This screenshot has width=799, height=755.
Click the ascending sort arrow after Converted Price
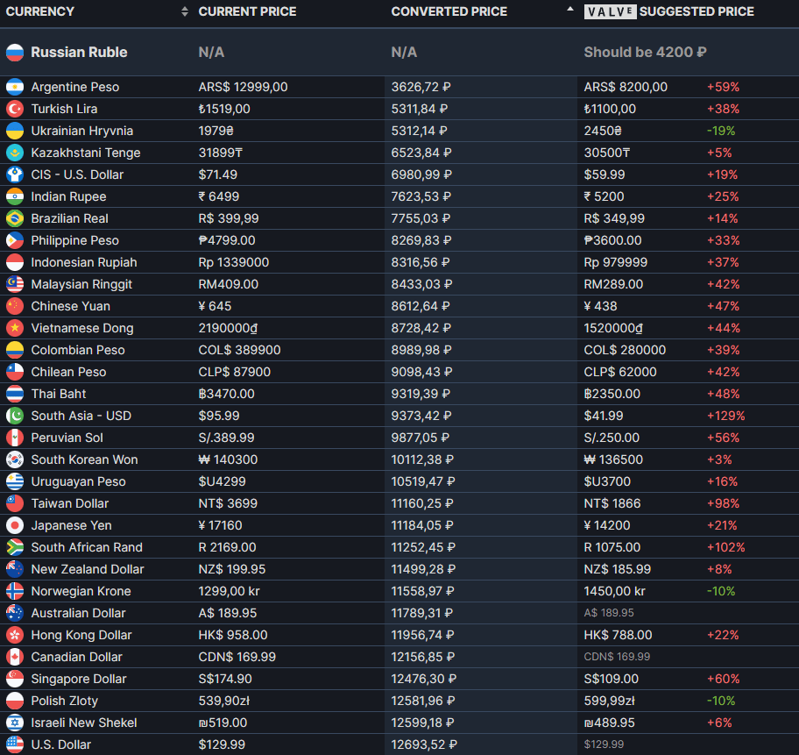click(x=571, y=10)
